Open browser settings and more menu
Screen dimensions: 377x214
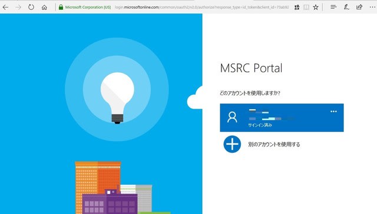click(372, 7)
